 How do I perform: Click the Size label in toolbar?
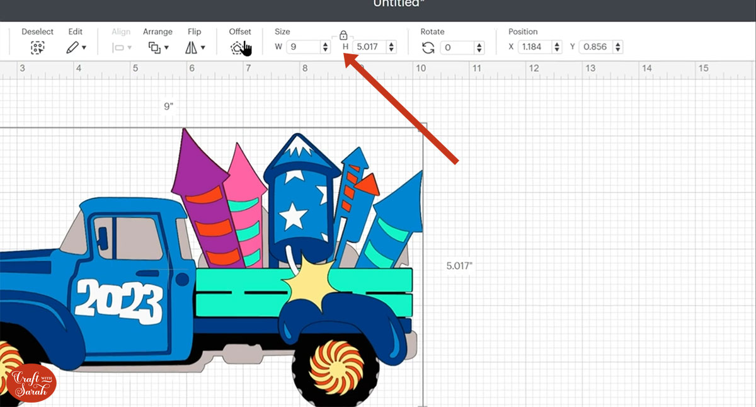282,32
